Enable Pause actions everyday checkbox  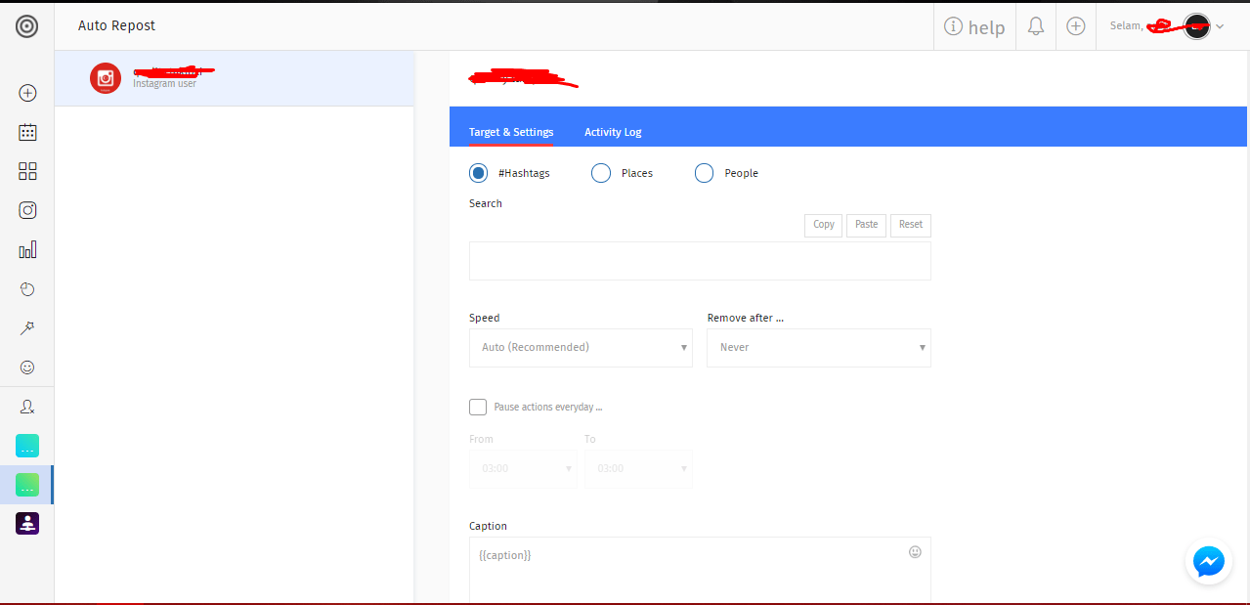[x=478, y=407]
